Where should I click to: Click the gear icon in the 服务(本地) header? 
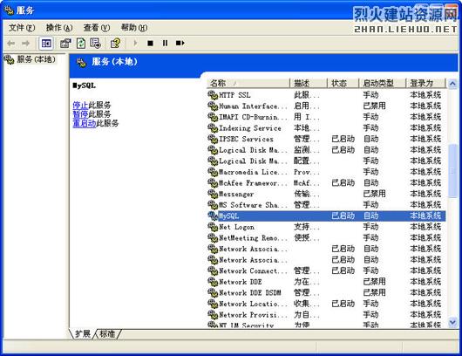pyautogui.click(x=81, y=63)
